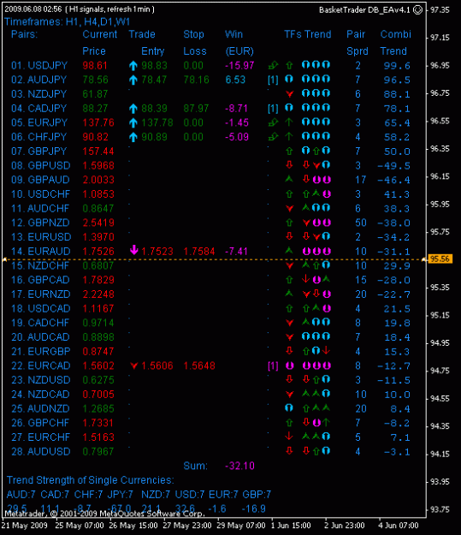Click the combi trend value -49.5

393,166
